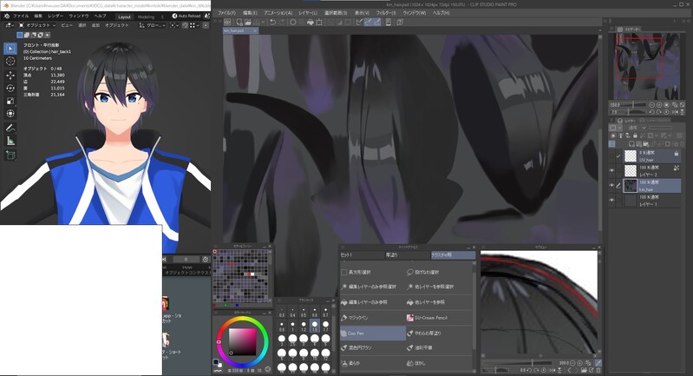Toggle visibility of レイヤー 1 layer
The height and width of the screenshot is (376, 693).
(x=611, y=200)
